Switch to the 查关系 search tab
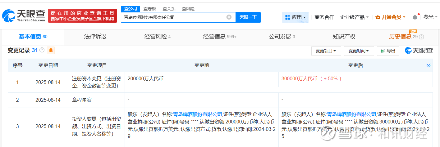The width and height of the screenshot is (440, 147). (x=169, y=9)
